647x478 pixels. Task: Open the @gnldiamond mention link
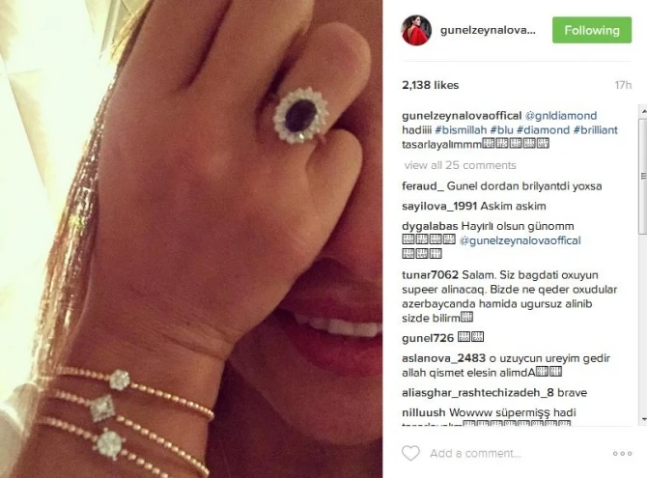pos(561,116)
